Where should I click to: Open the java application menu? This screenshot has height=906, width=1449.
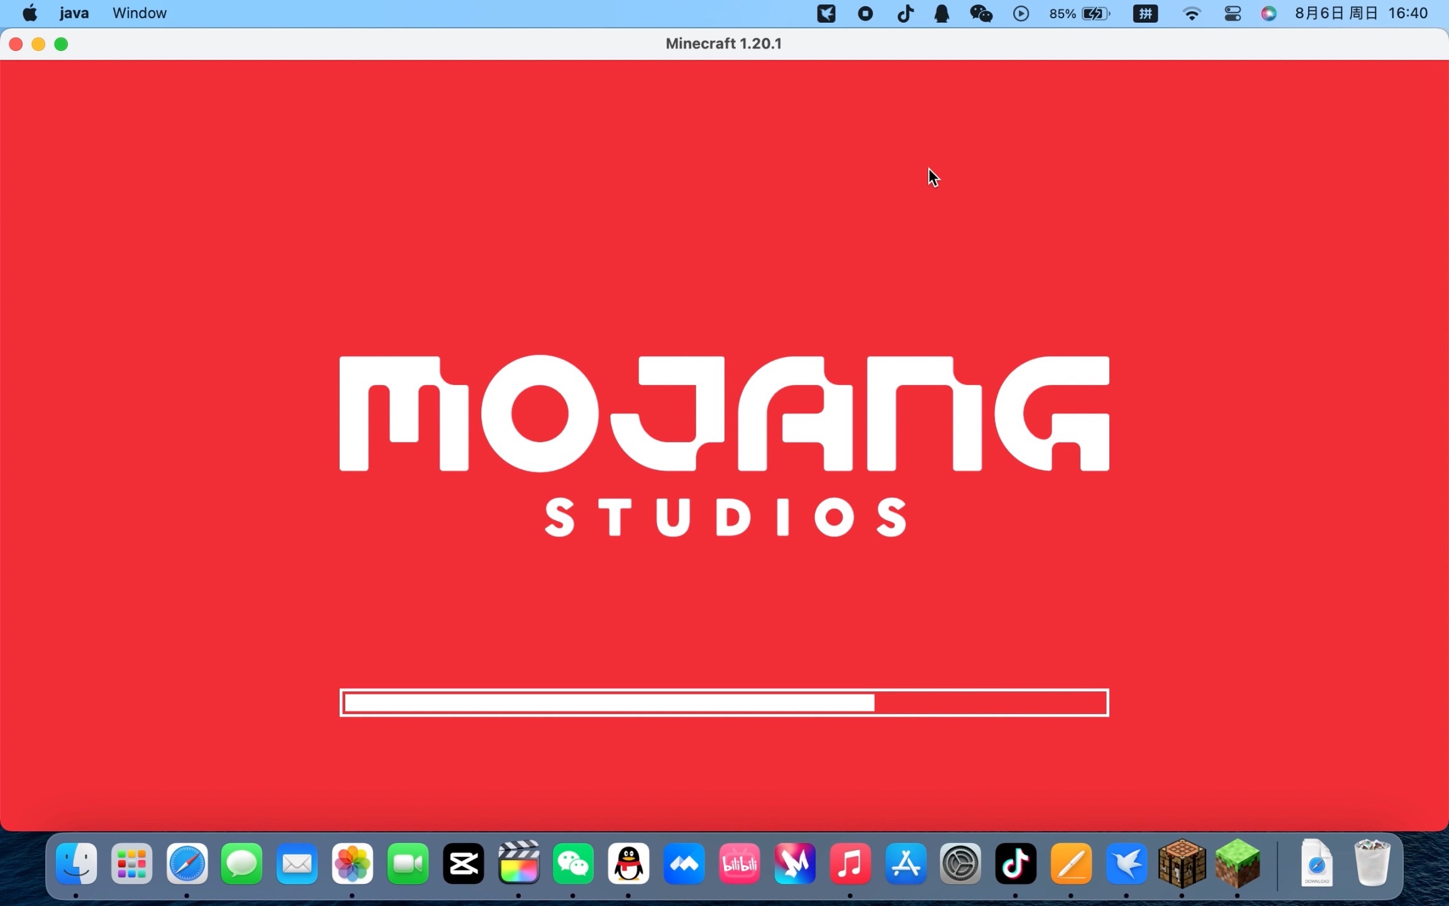pos(74,13)
